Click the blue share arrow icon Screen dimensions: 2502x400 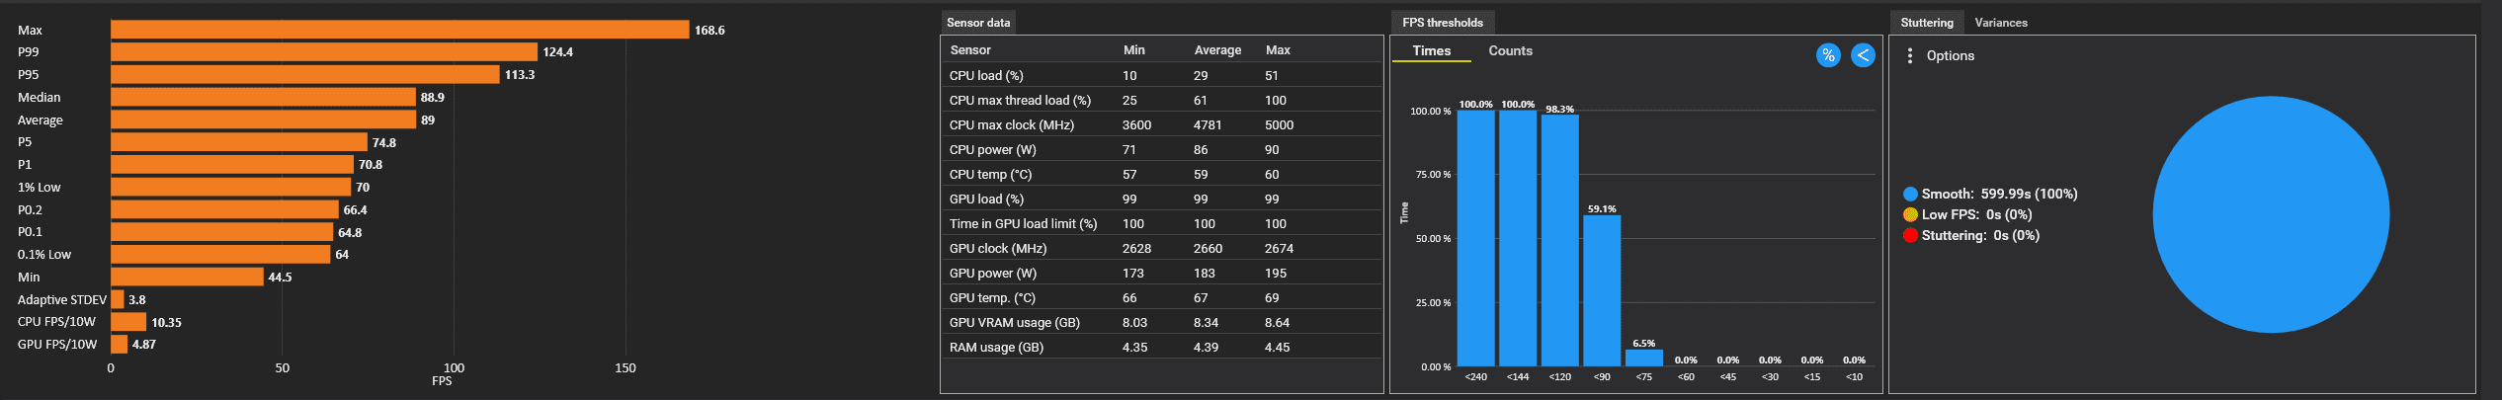(x=1863, y=55)
